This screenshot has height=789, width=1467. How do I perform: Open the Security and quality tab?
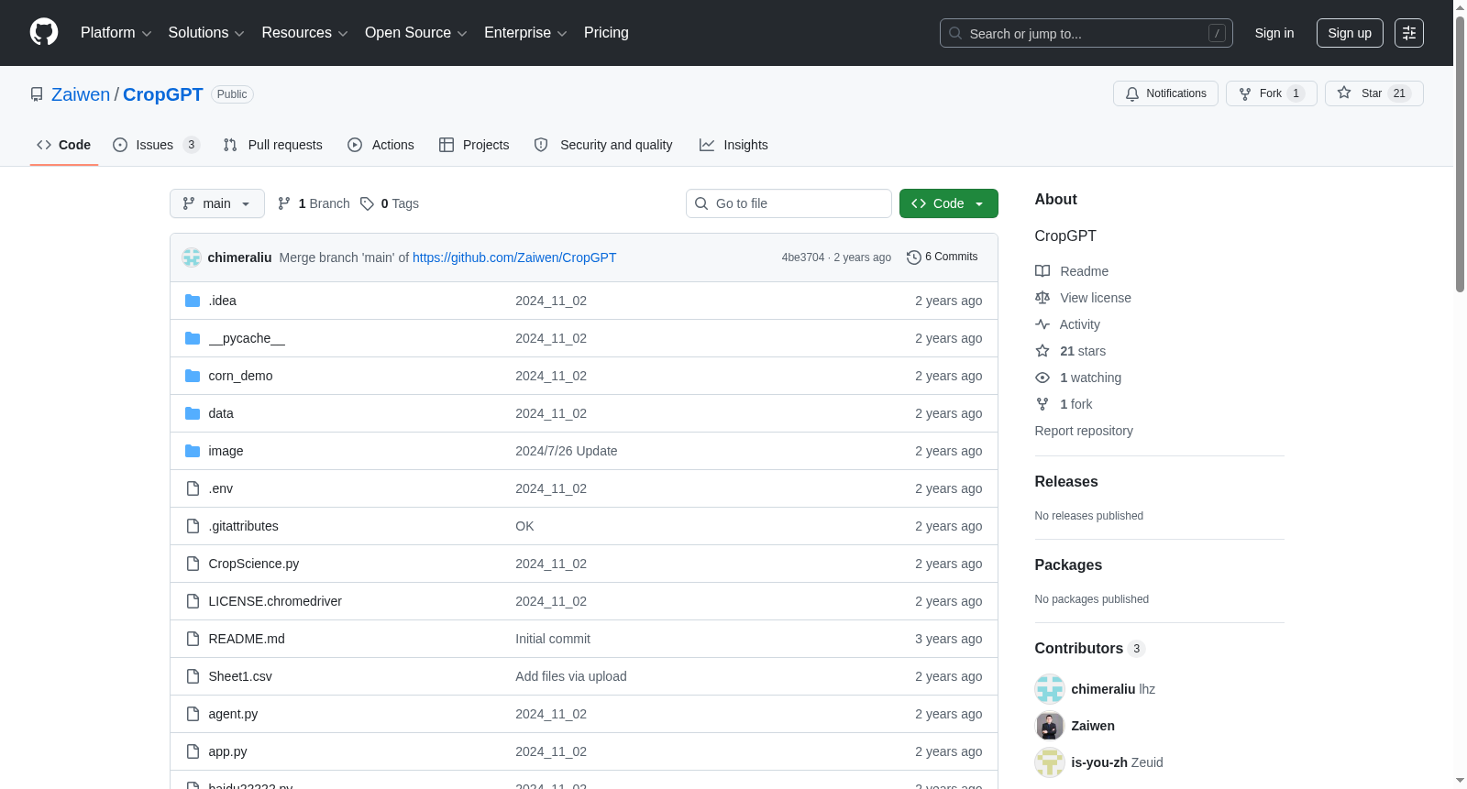tap(603, 145)
